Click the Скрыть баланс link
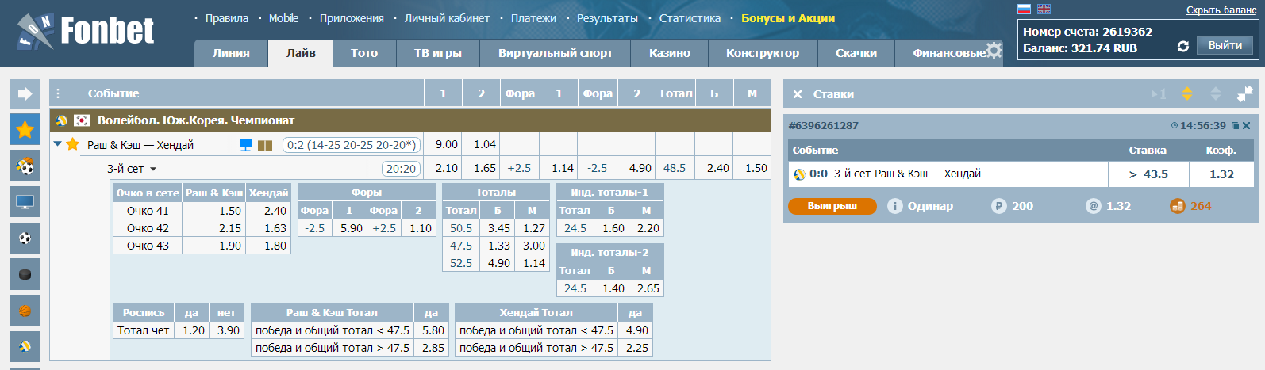Screen dimensions: 1265x370 pos(1221,10)
